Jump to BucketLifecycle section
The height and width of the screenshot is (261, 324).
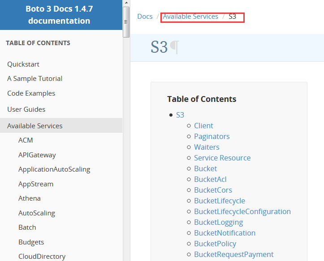point(220,201)
